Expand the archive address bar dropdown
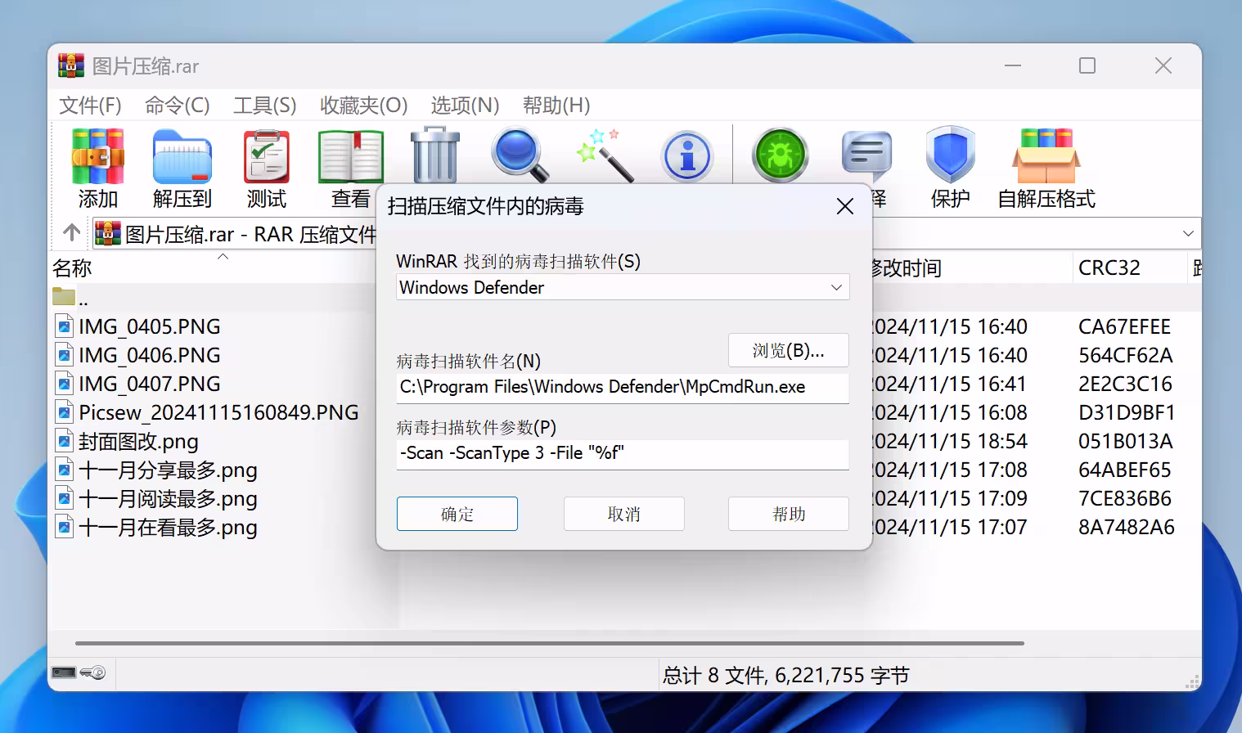 (x=1188, y=234)
